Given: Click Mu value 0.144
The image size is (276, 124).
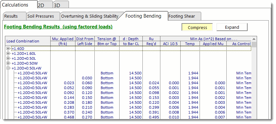Looking at the screenshot, I should [69, 98].
